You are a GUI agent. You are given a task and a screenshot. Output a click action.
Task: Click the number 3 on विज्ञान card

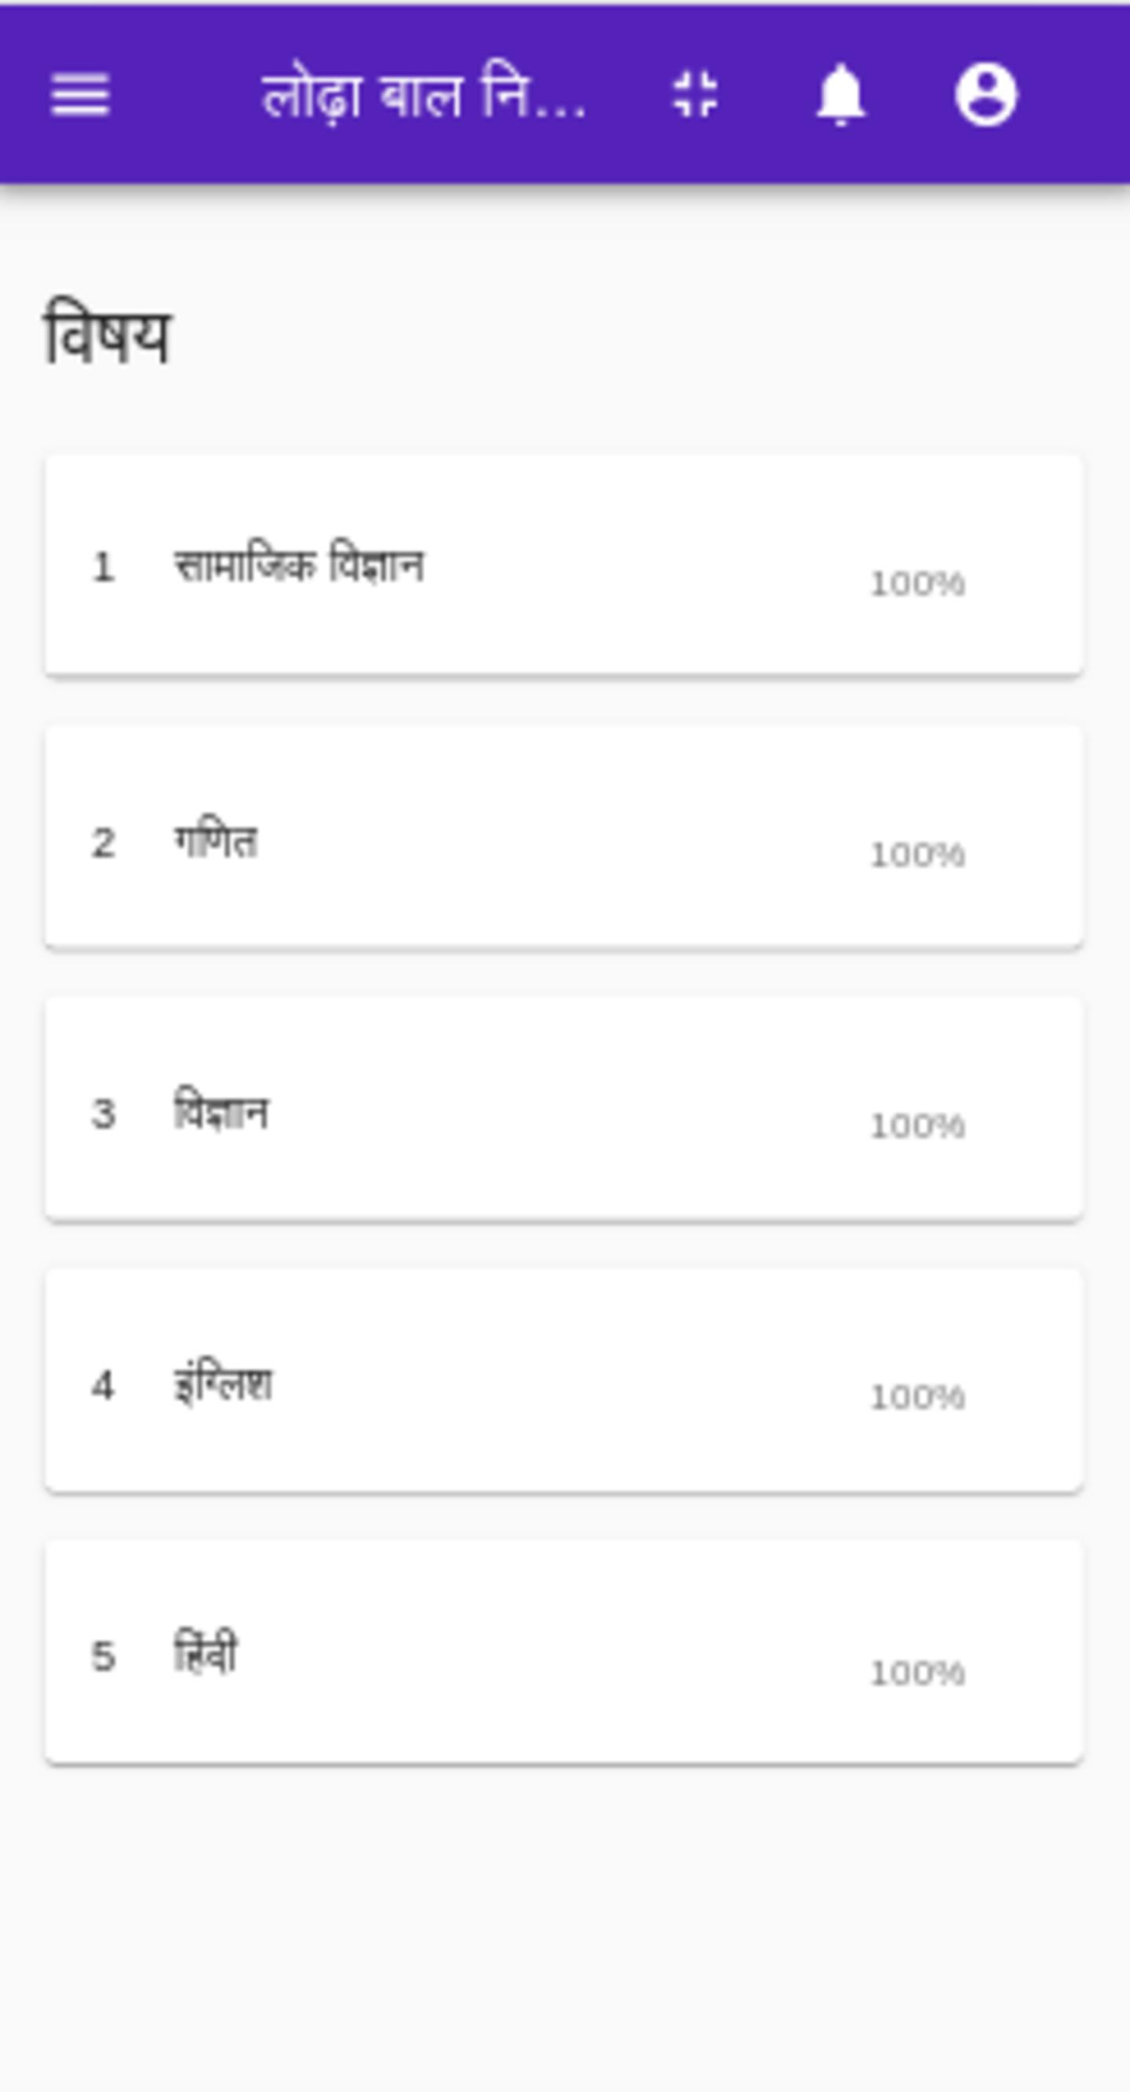[x=103, y=1113]
